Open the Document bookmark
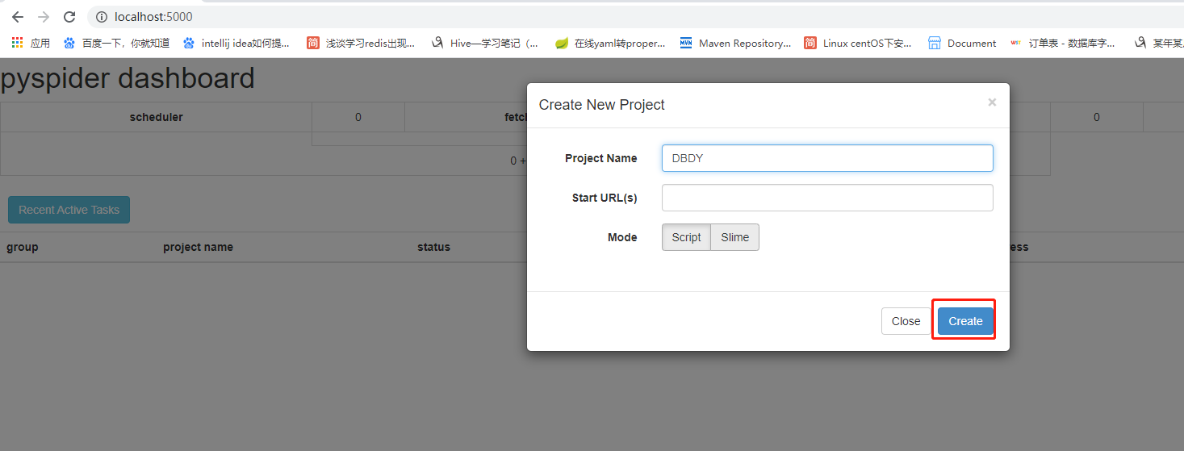 pyautogui.click(x=962, y=44)
